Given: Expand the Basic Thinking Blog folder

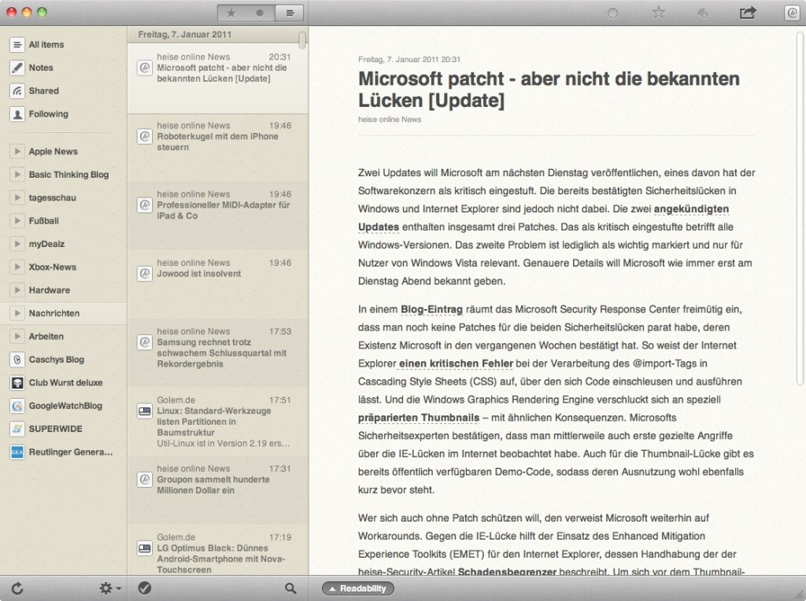Looking at the screenshot, I should pos(17,175).
